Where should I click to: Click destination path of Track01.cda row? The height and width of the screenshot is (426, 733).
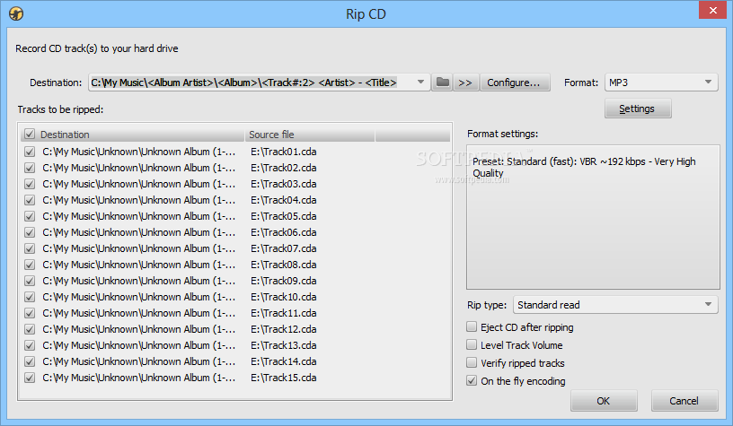point(139,152)
